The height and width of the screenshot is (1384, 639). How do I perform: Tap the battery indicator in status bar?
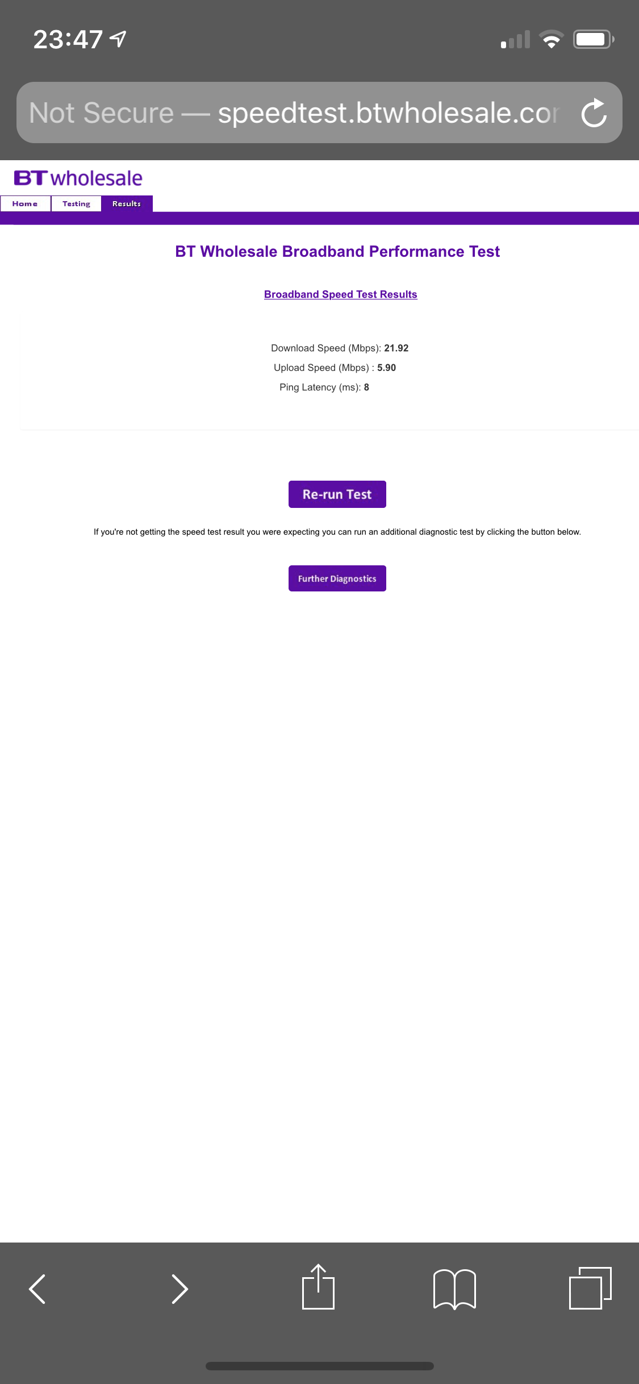594,39
